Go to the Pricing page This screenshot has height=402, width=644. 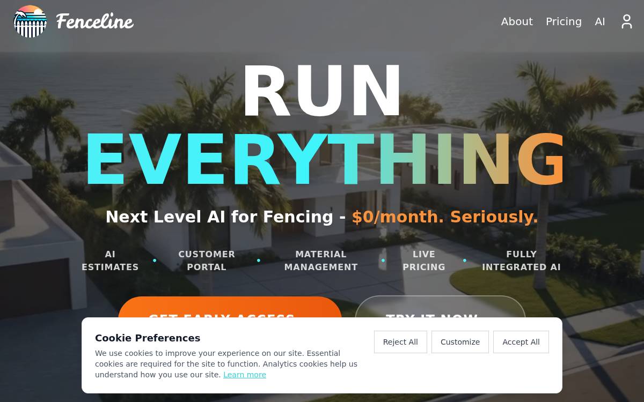[563, 21]
